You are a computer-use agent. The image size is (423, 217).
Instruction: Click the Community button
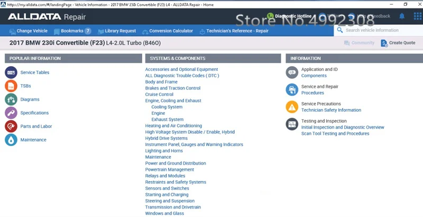click(359, 43)
